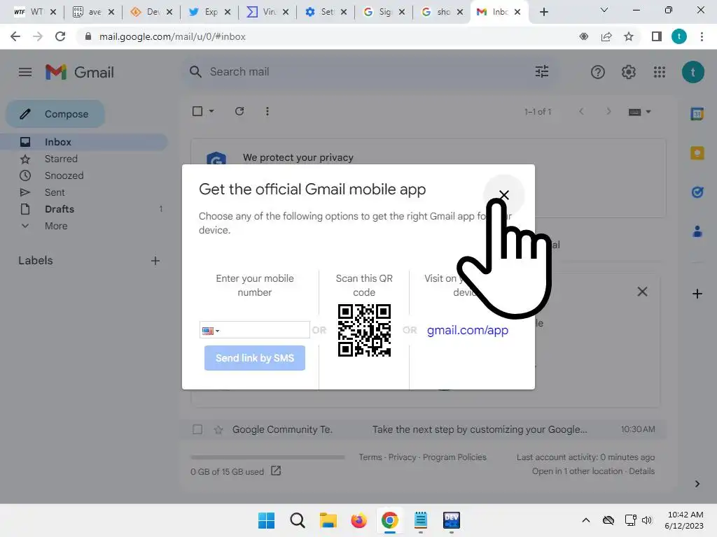Open a new Chrome tab

click(543, 12)
